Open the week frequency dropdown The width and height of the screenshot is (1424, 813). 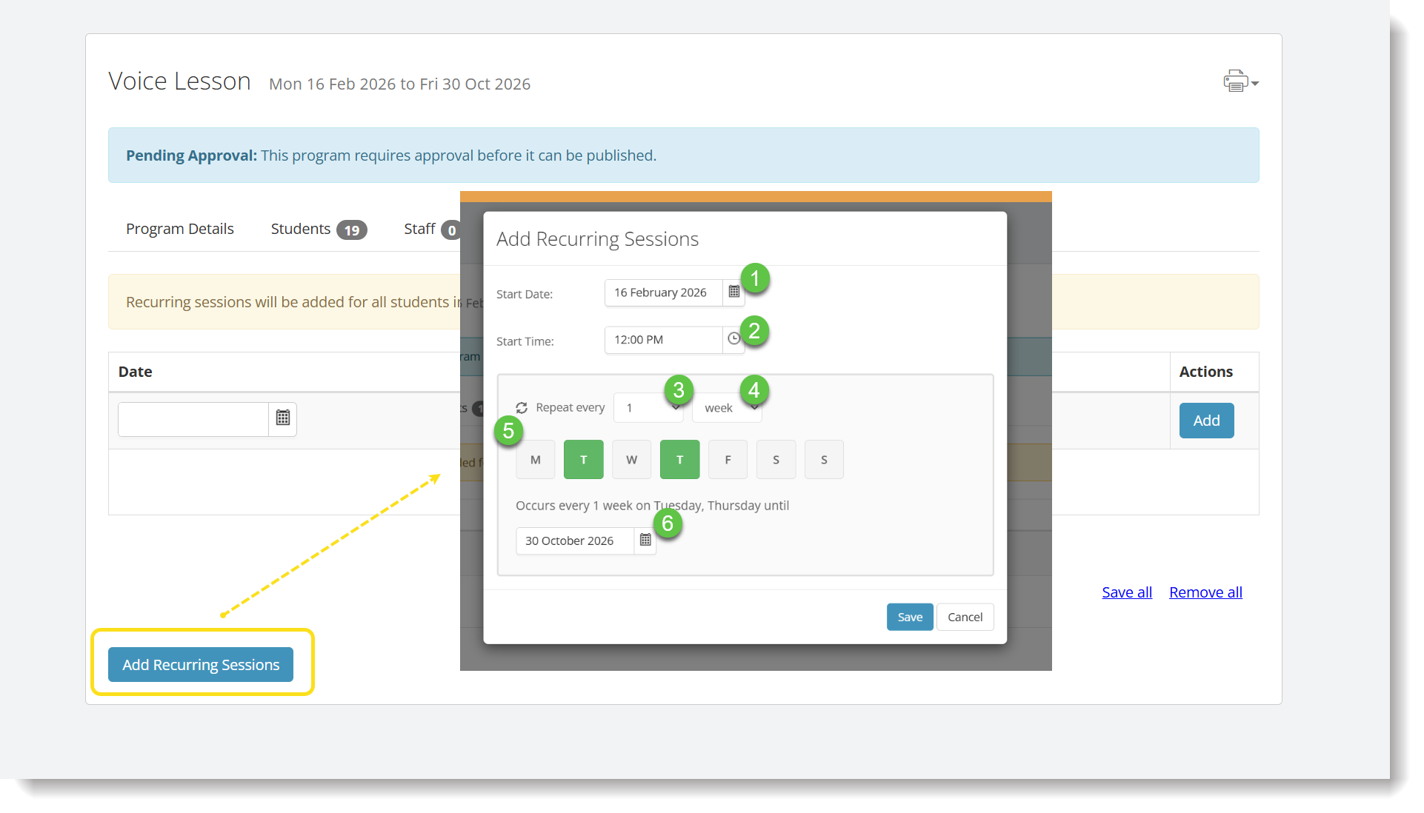click(727, 408)
